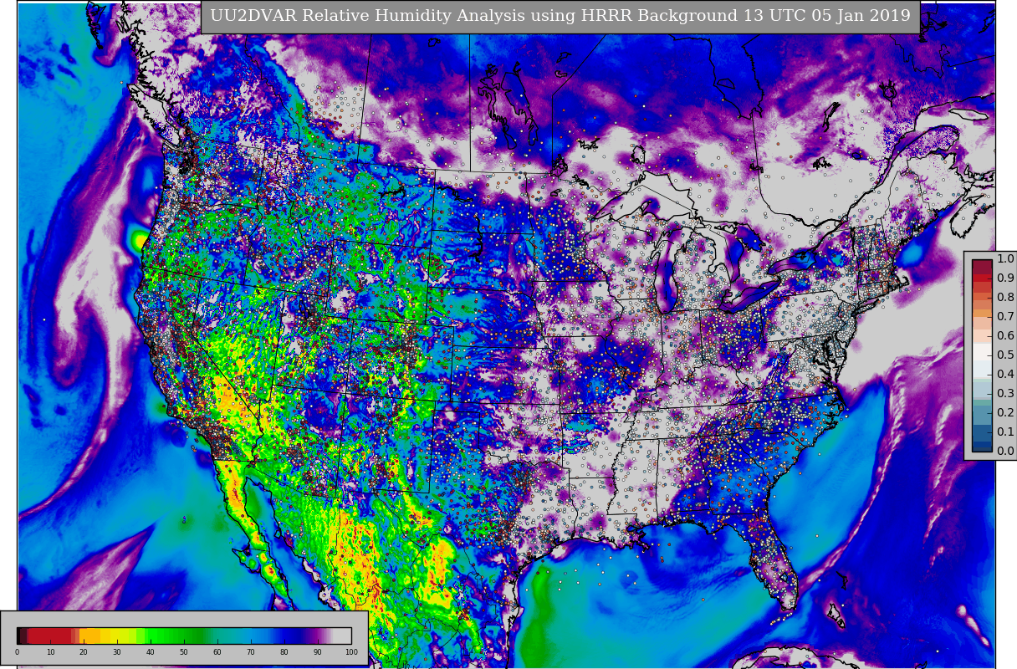Screen dimensions: 1017x669
Task: Click the 1.0 label on right colorbar
Action: [1005, 259]
